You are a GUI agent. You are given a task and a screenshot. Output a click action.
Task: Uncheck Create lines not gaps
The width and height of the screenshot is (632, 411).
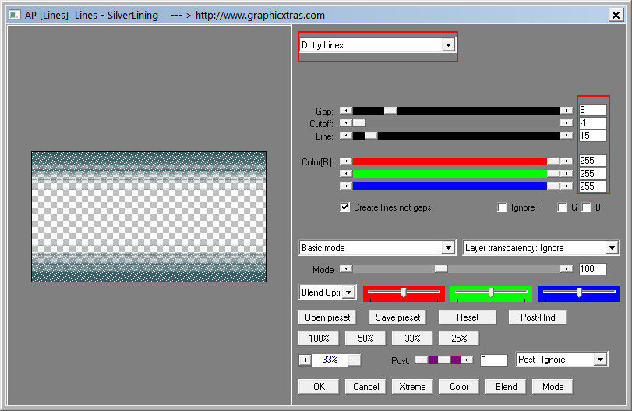point(345,207)
